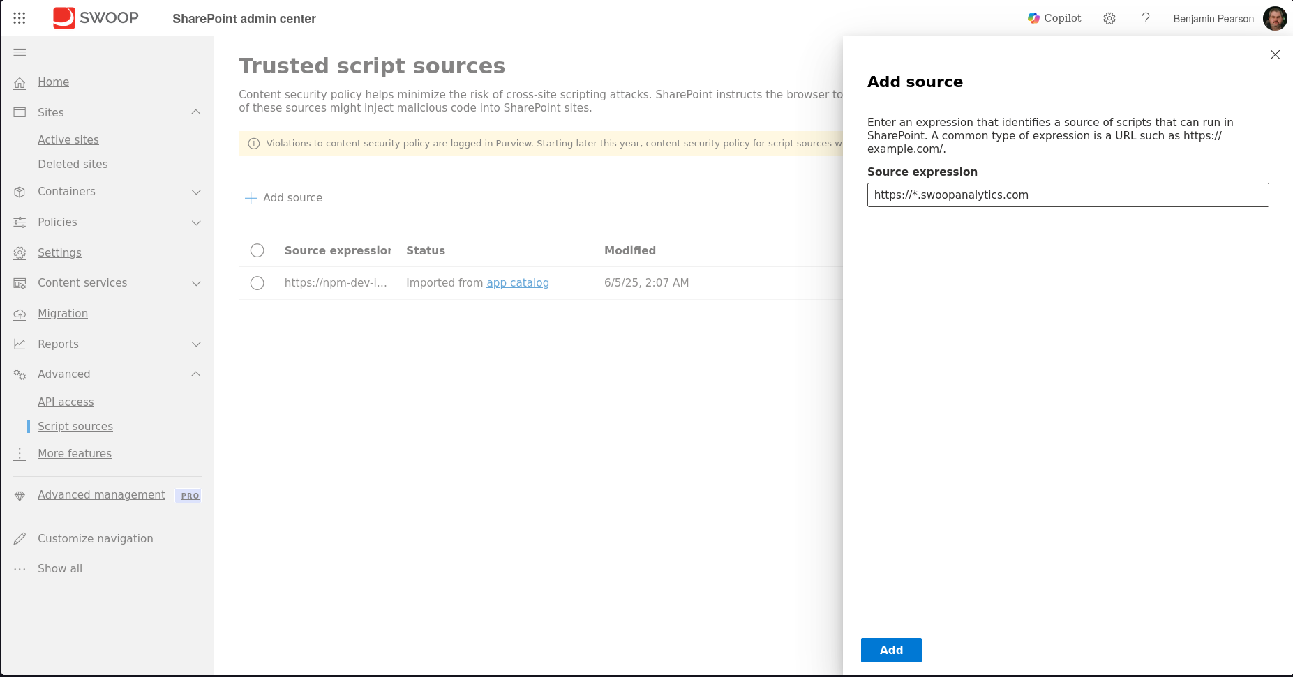Click the Advanced gears icon
This screenshot has width=1293, height=677.
click(x=20, y=374)
